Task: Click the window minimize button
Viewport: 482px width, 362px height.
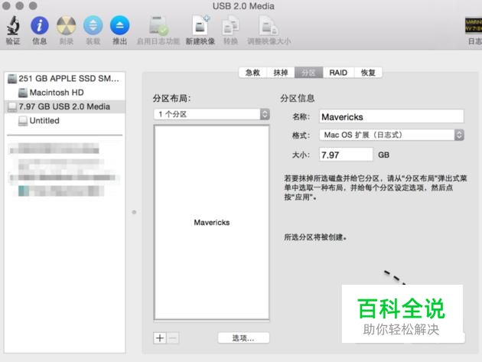Action: coord(19,5)
